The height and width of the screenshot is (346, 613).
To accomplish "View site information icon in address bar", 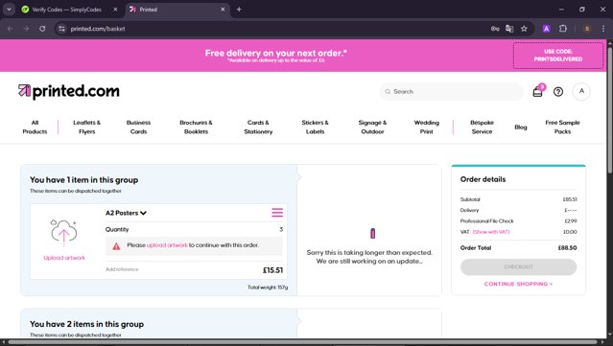I will tap(61, 29).
